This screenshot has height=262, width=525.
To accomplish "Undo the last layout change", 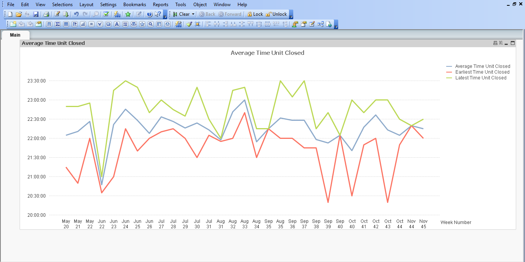I will click(76, 14).
